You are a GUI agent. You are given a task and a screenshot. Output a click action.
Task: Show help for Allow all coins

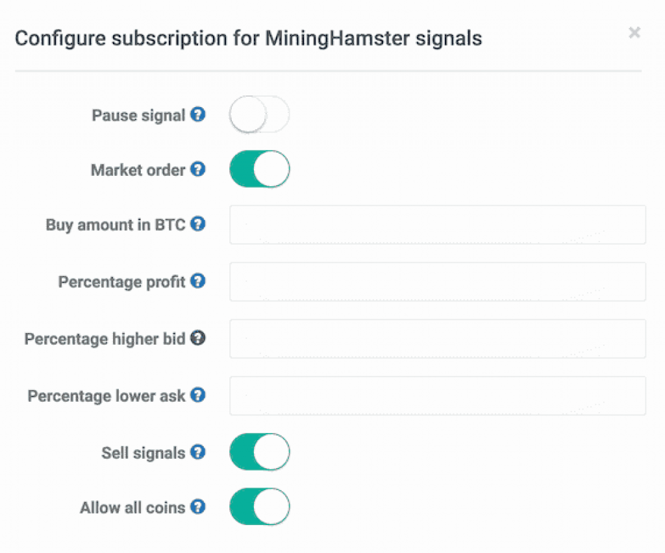197,507
